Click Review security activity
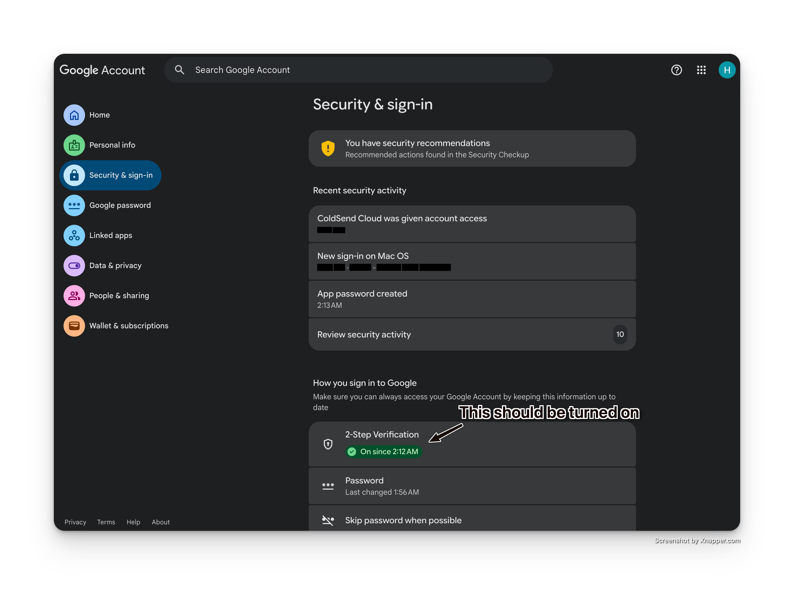Viewport: 794px width, 598px height. [x=472, y=334]
